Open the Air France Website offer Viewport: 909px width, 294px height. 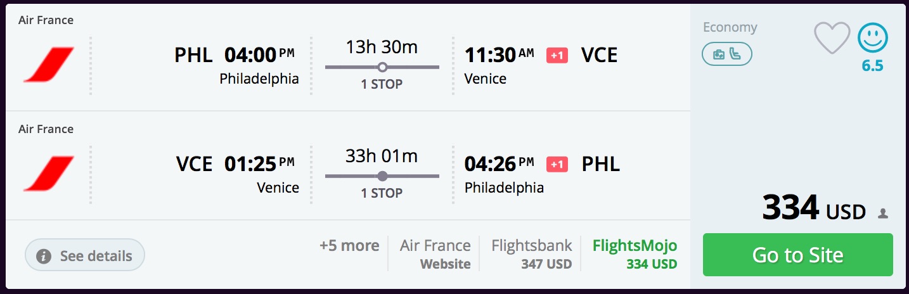[x=435, y=253]
